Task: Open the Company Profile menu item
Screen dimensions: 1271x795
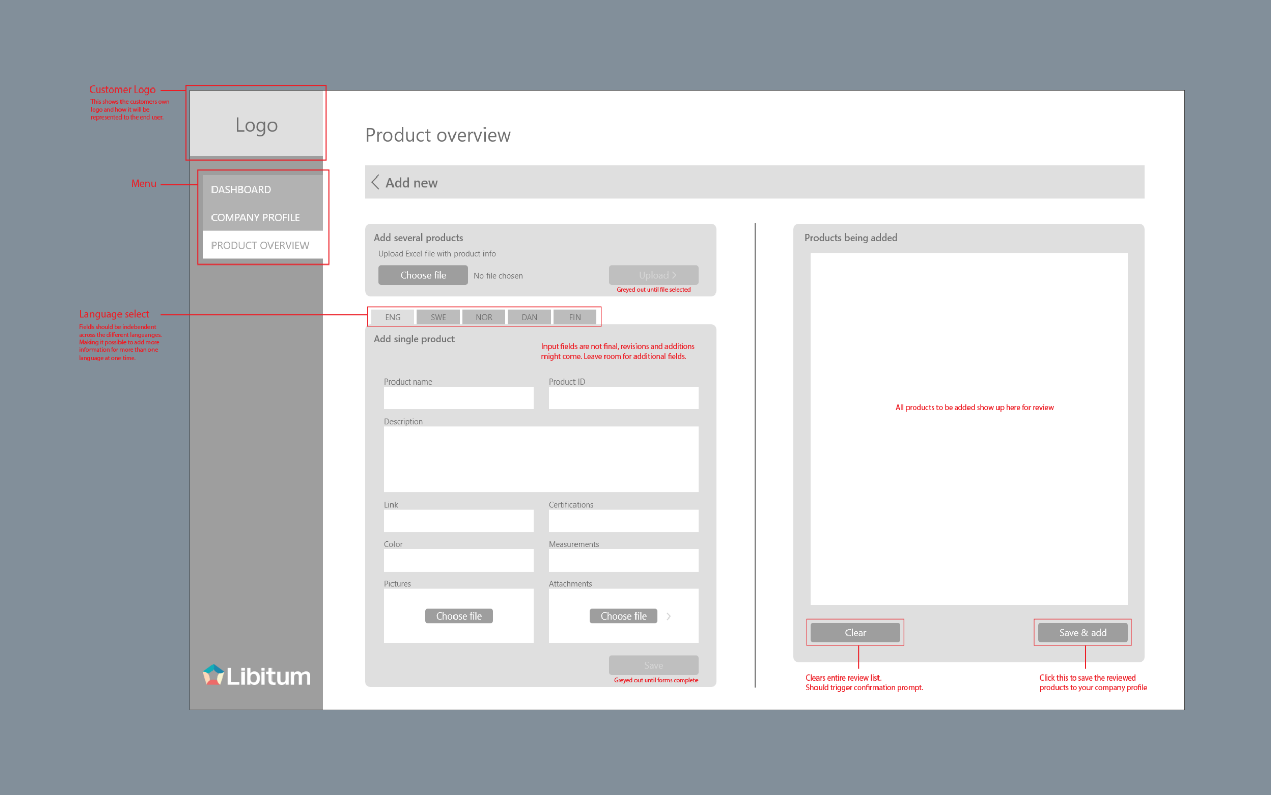Action: 255,217
